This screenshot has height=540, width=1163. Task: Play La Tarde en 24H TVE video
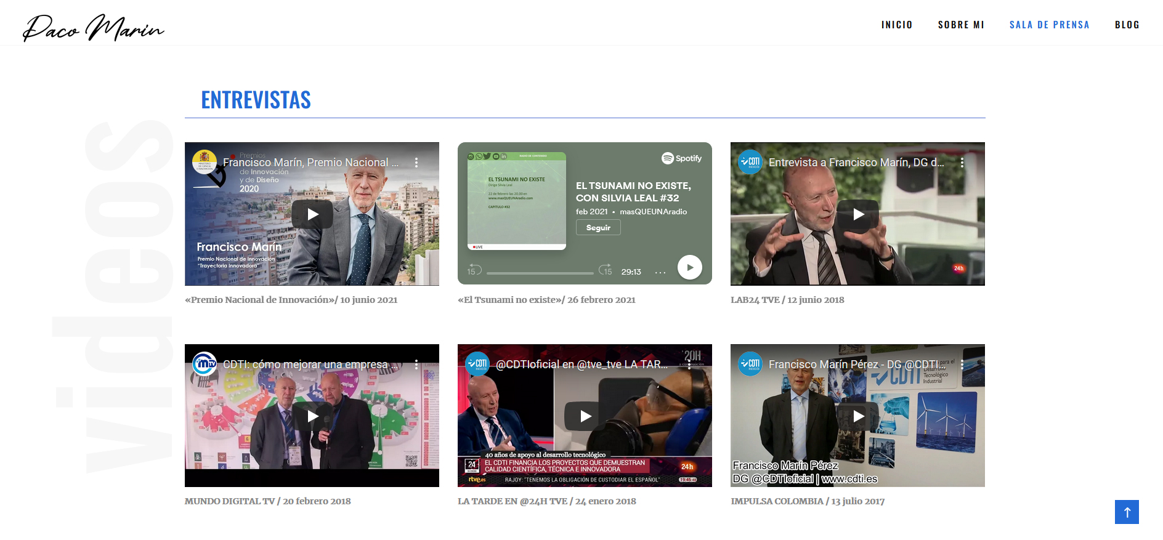tap(585, 416)
